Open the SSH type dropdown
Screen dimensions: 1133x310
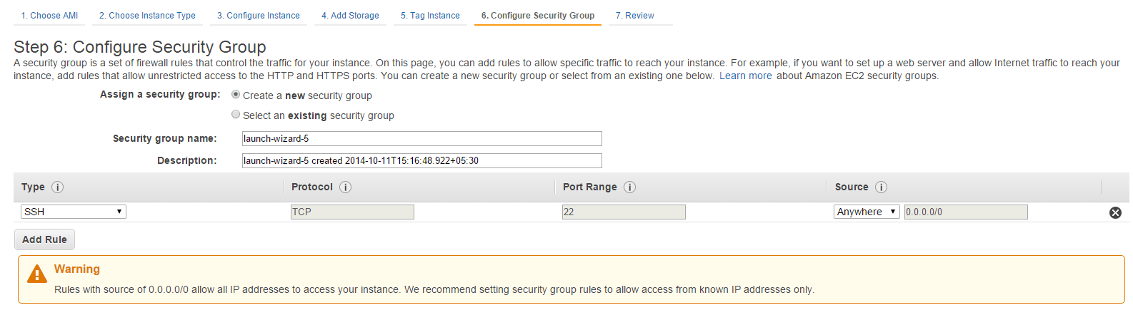pos(74,212)
